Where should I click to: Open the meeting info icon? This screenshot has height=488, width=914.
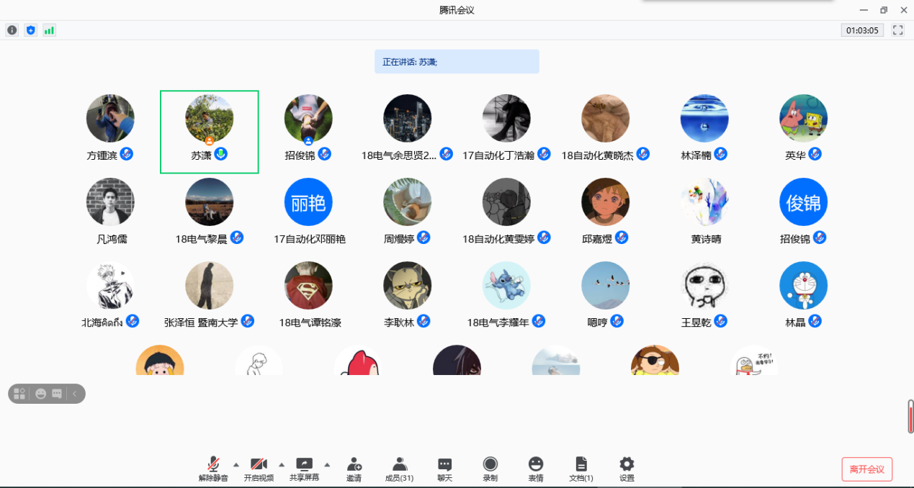click(x=12, y=30)
